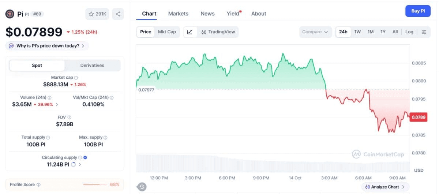The height and width of the screenshot is (194, 439).
Task: Open the Markets tab
Action: 178,14
